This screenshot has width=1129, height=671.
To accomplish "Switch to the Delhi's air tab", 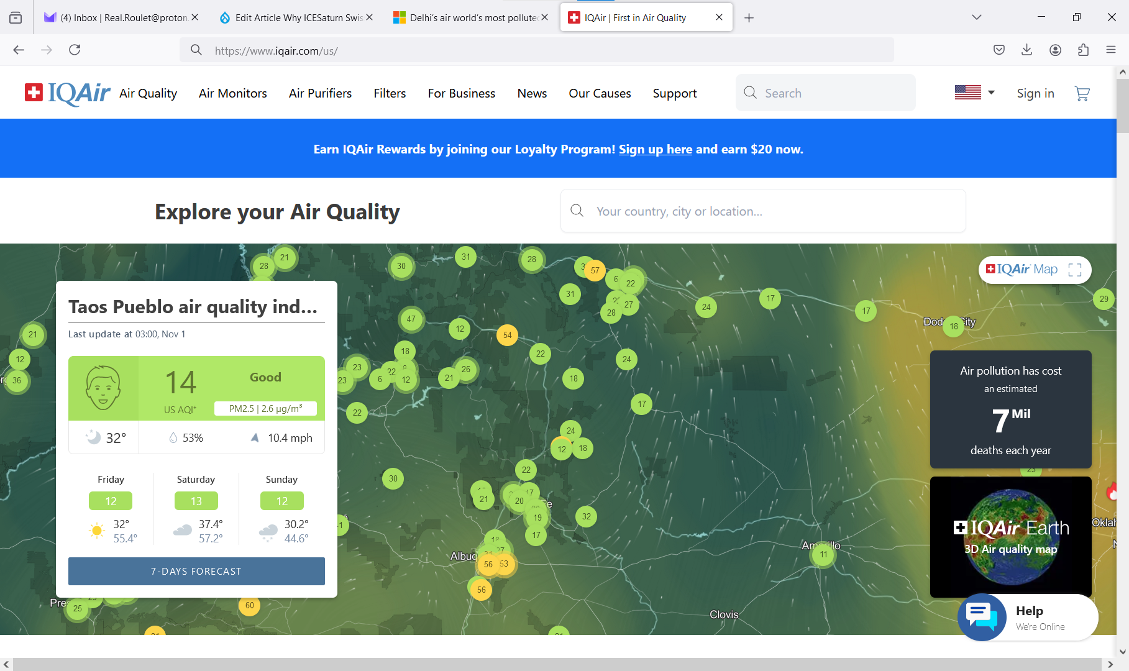I will point(467,17).
